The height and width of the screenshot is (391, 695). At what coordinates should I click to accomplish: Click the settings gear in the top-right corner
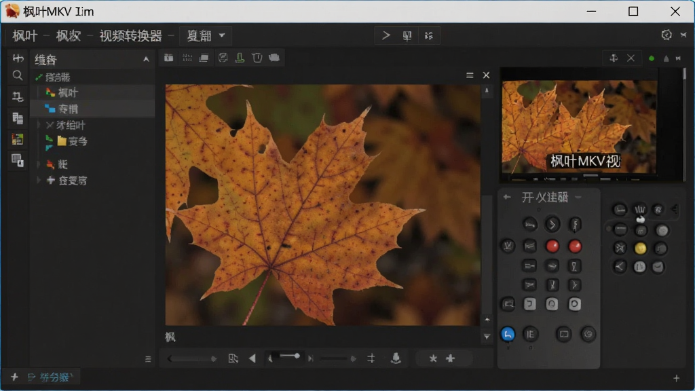click(x=666, y=35)
